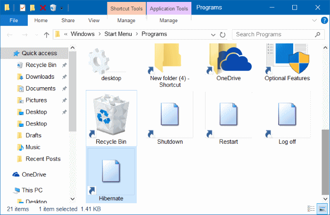Open the Customize Quick Access Toolbar dropdown
Image resolution: width=330 pixels, height=215 pixels.
coord(62,8)
